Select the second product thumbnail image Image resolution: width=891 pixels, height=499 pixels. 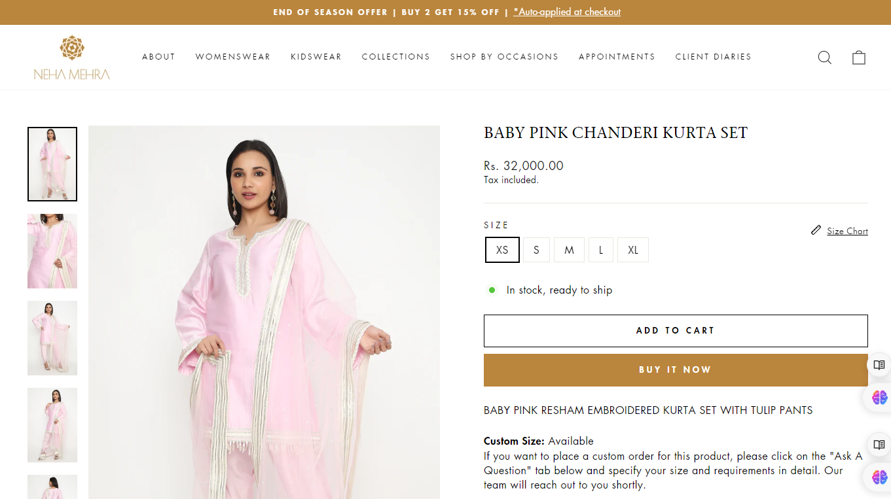point(52,251)
